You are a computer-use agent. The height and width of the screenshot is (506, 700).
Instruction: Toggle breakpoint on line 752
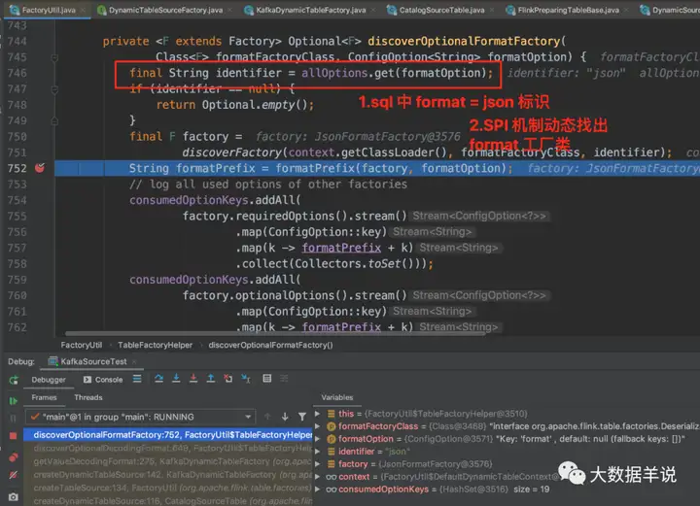click(x=40, y=168)
